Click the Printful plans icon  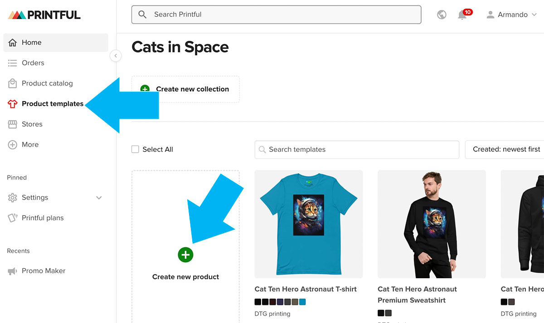(x=13, y=218)
